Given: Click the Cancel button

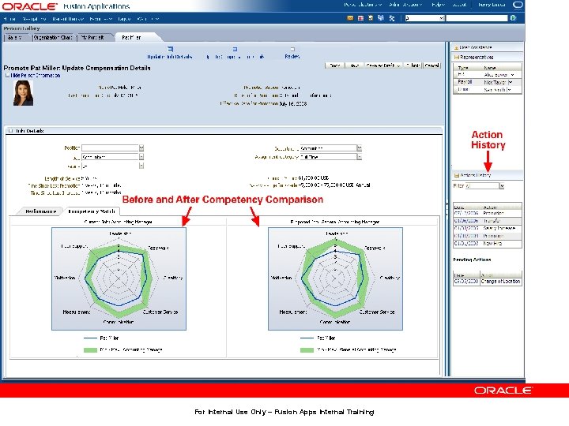Looking at the screenshot, I should coord(431,65).
